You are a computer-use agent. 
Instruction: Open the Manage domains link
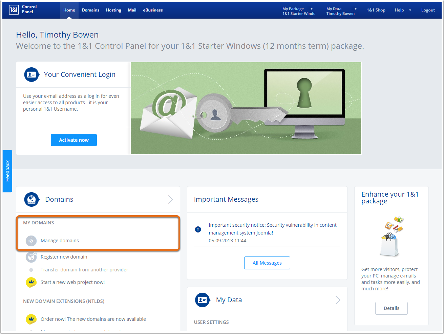click(x=60, y=241)
